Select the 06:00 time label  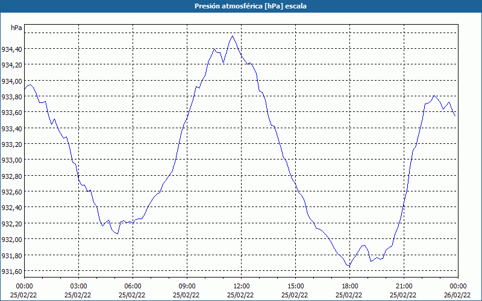(x=133, y=287)
